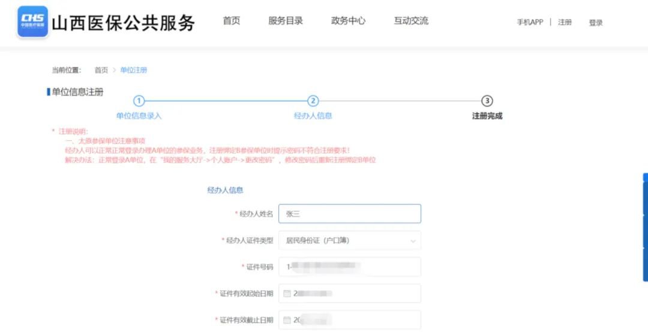The image size is (648, 332).
Task: Click the 经办人信息 step label
Action: pos(313,116)
